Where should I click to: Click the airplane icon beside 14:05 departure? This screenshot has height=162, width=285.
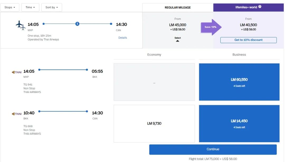21,25
